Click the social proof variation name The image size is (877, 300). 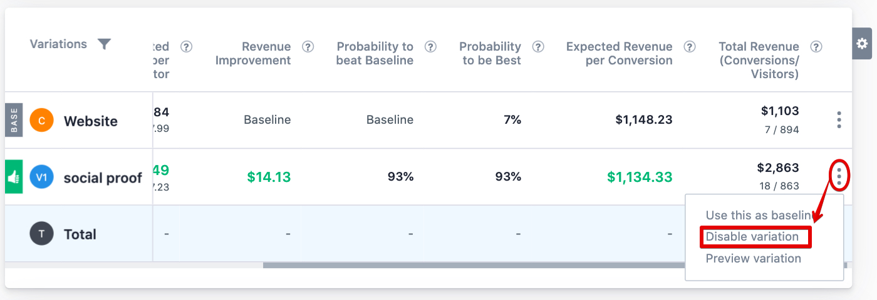coord(103,177)
